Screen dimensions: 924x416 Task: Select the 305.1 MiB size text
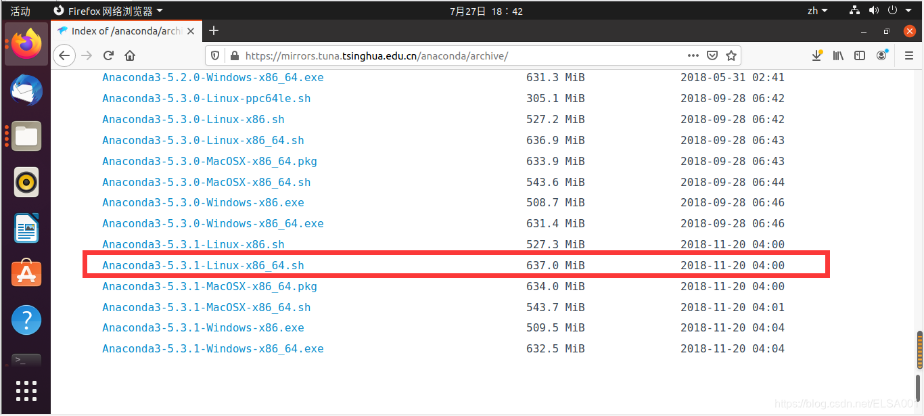[x=555, y=99]
